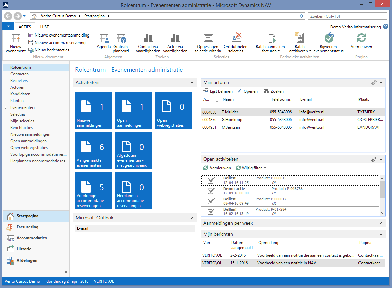392x288 pixels.
Task: Expand the Aanmeldingen per week panel
Action: click(x=381, y=223)
